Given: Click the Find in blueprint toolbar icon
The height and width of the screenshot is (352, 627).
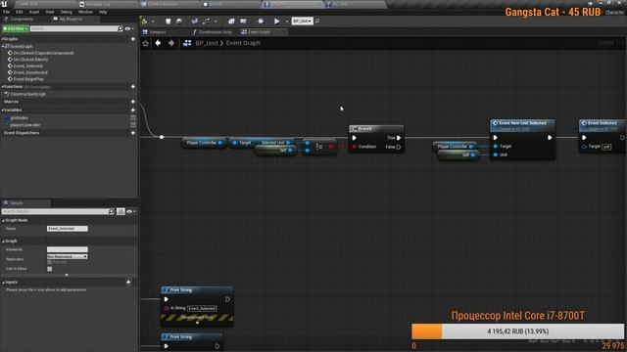Looking at the screenshot, I should 194,22.
